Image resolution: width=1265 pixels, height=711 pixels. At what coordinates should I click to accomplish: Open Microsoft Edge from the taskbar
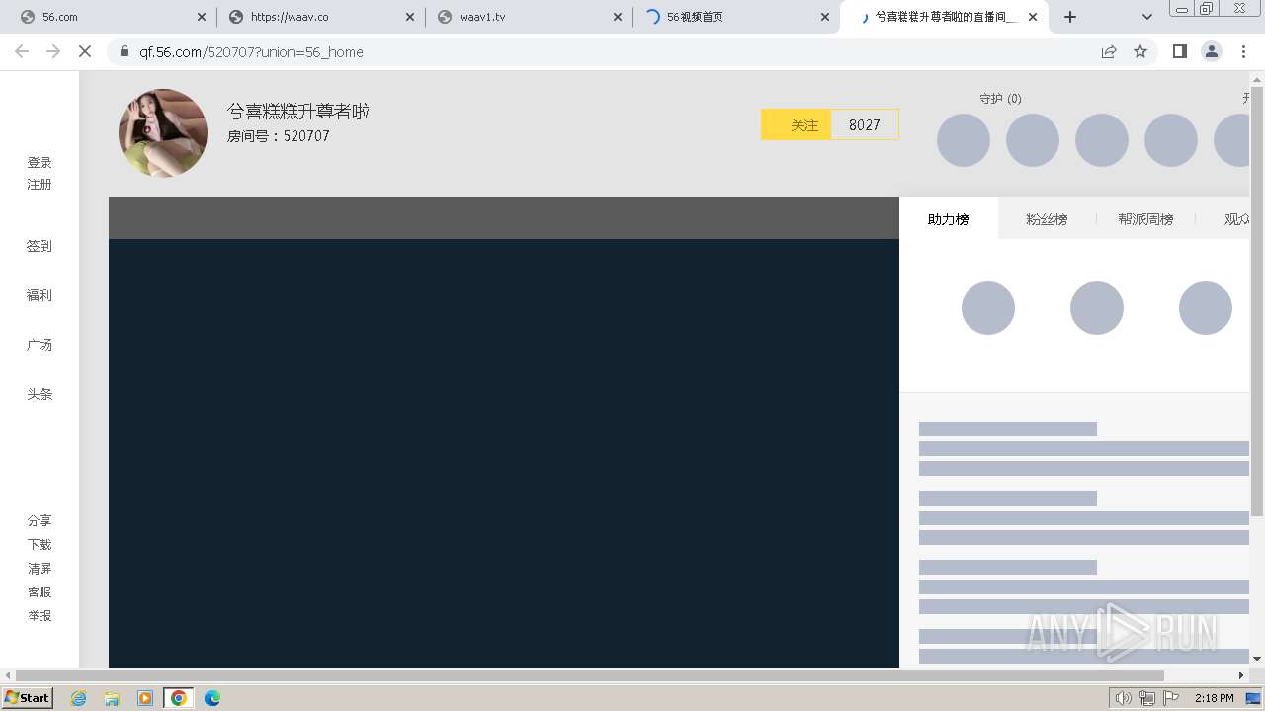coord(212,698)
